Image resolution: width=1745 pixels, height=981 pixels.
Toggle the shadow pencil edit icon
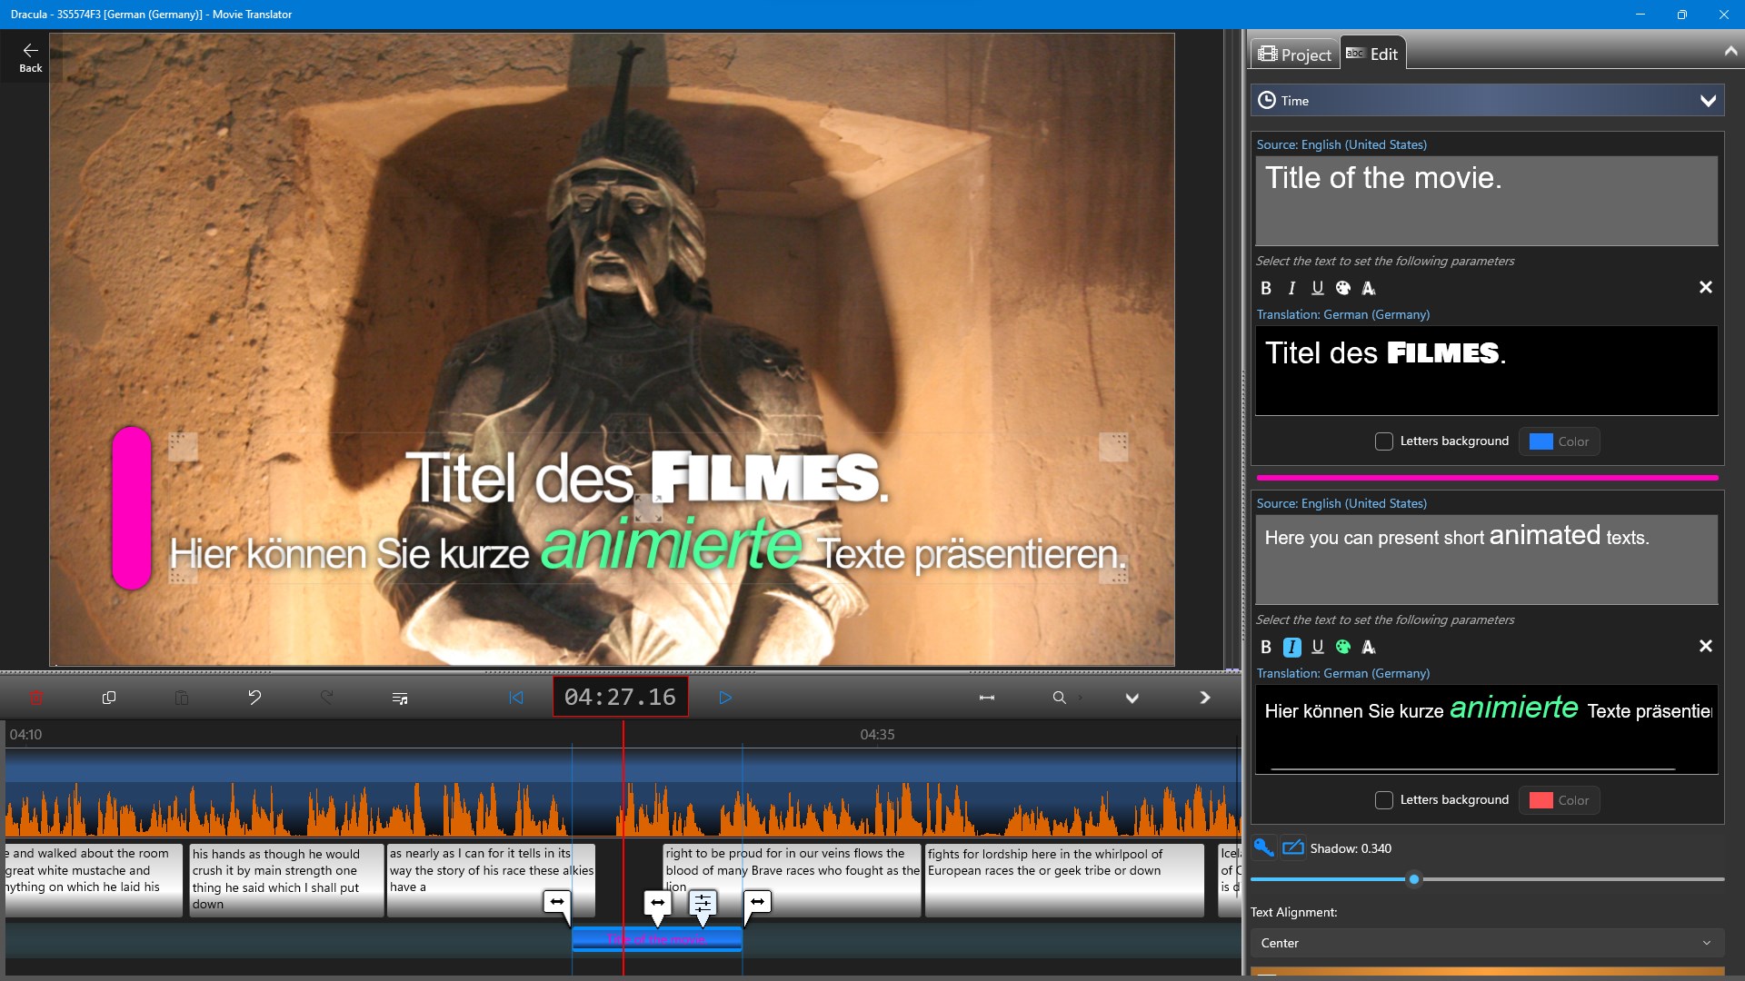click(x=1292, y=847)
